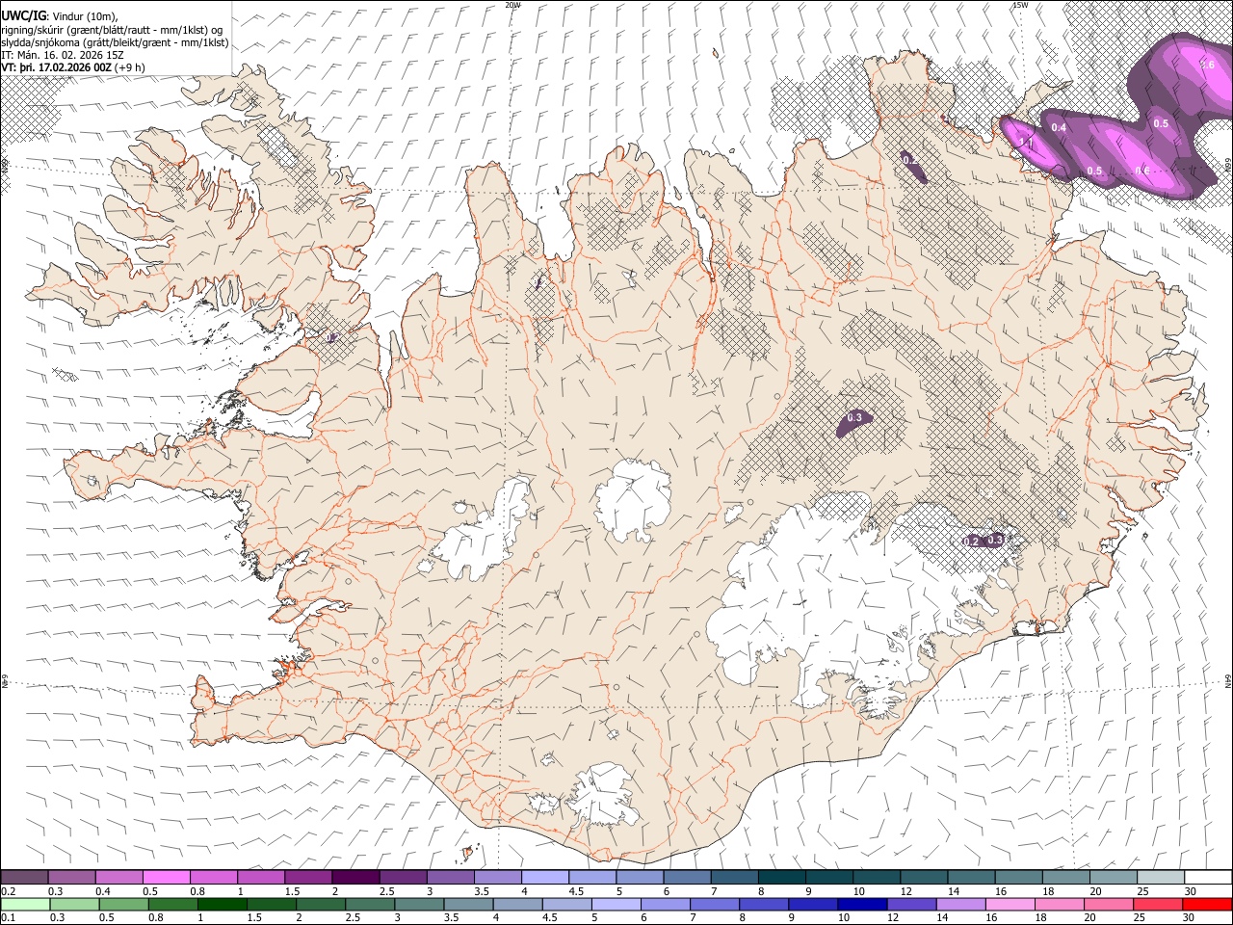Click the 'IT: Mán. 16. 02. 2026 15Z' line
The width and height of the screenshot is (1233, 925).
[x=62, y=55]
